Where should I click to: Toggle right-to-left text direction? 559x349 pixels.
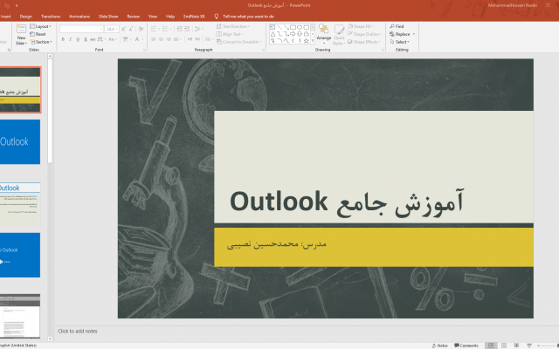click(x=197, y=39)
